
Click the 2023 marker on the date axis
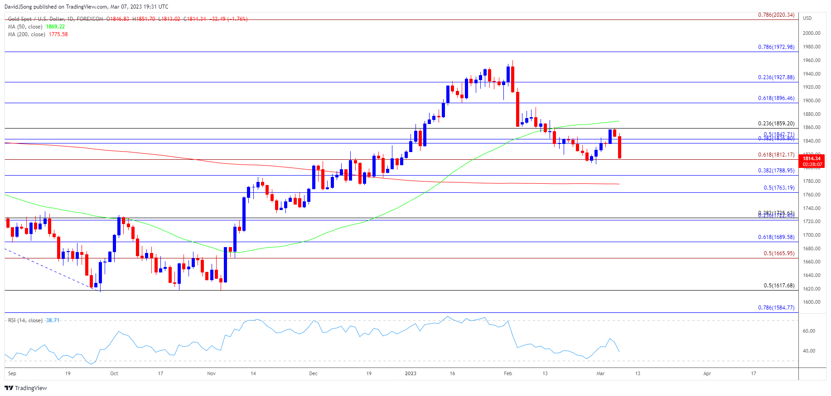[x=411, y=373]
